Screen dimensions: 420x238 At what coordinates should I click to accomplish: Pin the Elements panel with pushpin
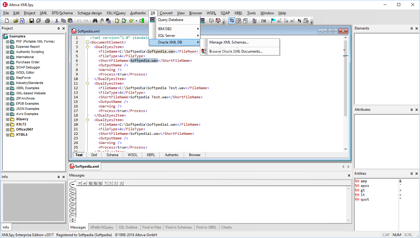[412, 28]
